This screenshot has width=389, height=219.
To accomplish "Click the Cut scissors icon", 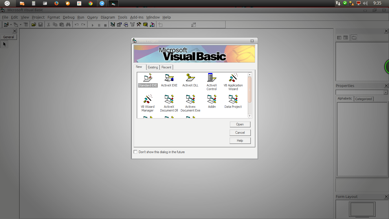I will click(48, 25).
